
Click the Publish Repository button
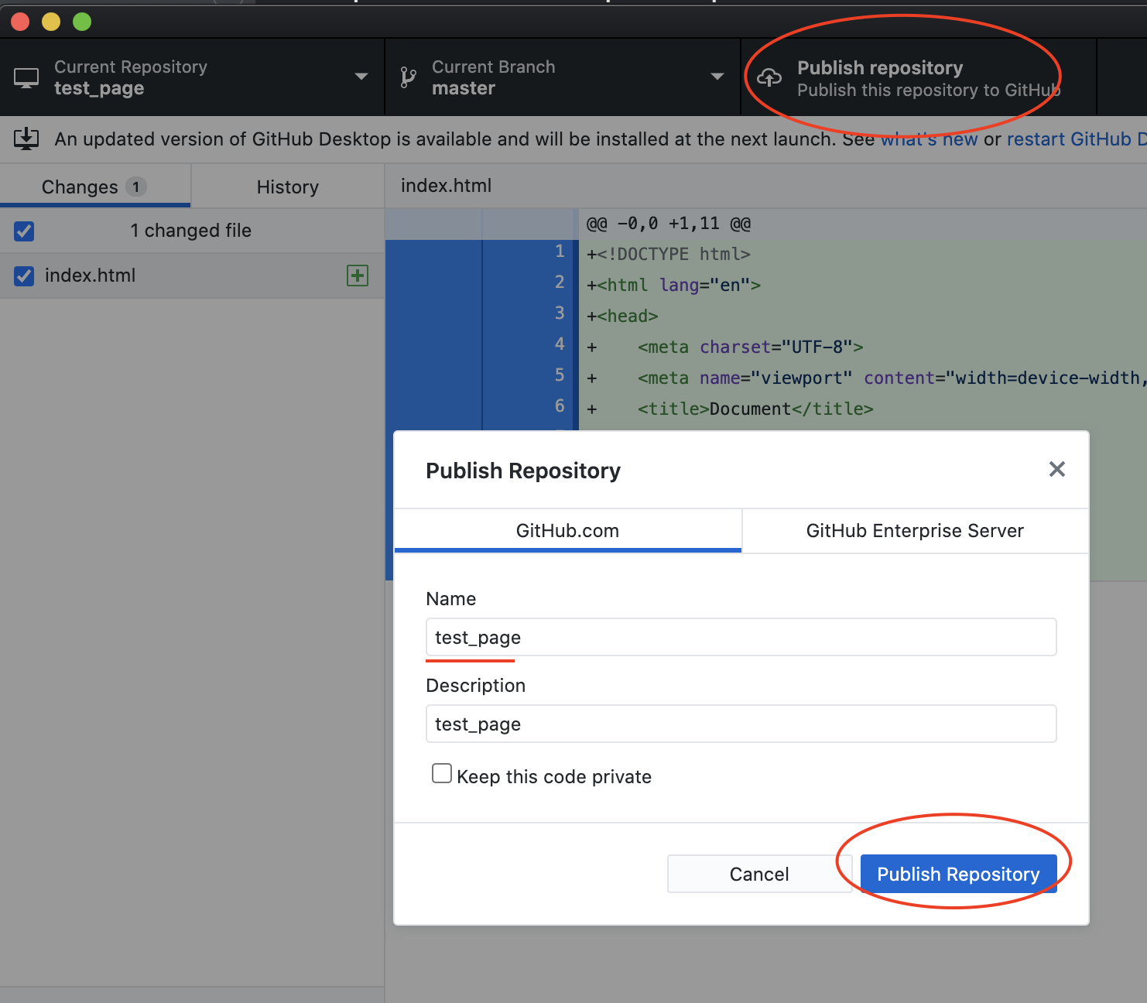coord(958,874)
